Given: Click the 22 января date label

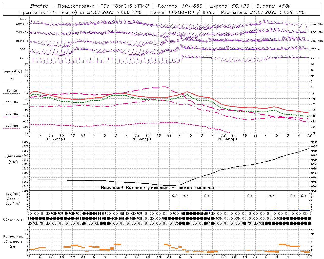Looking at the screenshot, I should 141,139.
